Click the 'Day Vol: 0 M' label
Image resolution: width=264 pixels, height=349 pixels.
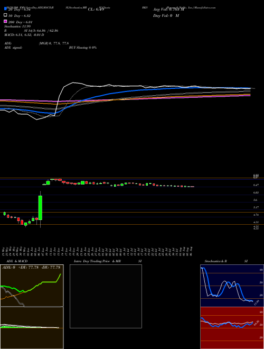click(166, 15)
